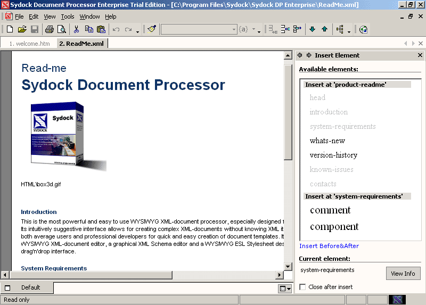Open view mode dropdown at bottom right of editor
The width and height of the screenshot is (426, 305).
click(x=285, y=288)
